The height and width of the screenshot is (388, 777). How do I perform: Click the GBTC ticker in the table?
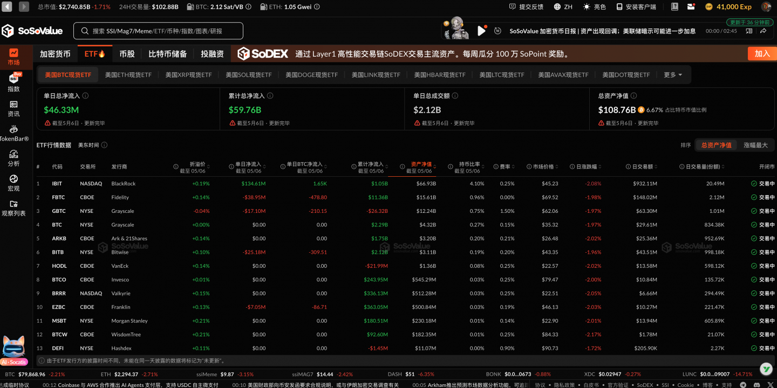[58, 211]
